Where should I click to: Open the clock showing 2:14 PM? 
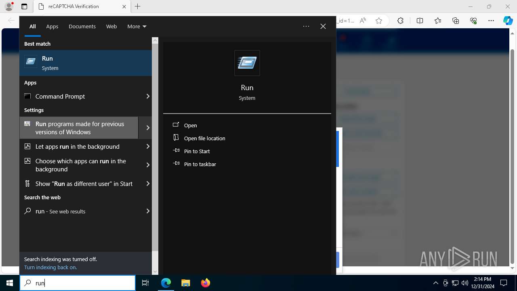tap(483, 283)
